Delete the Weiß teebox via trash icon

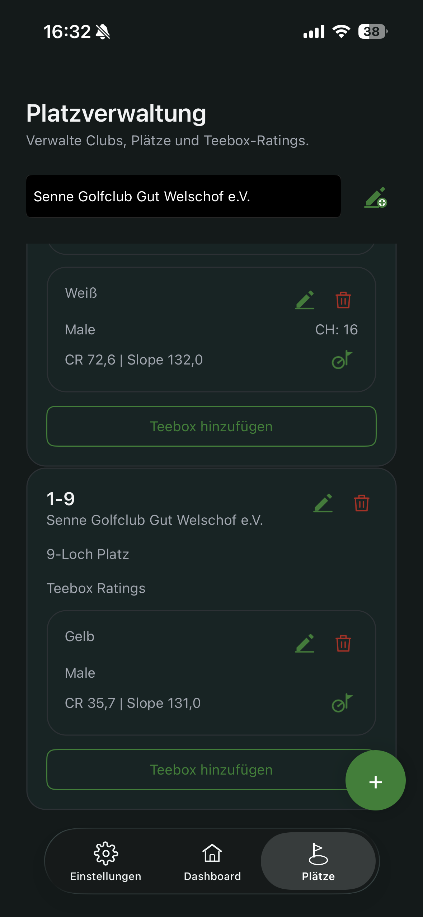pos(343,301)
